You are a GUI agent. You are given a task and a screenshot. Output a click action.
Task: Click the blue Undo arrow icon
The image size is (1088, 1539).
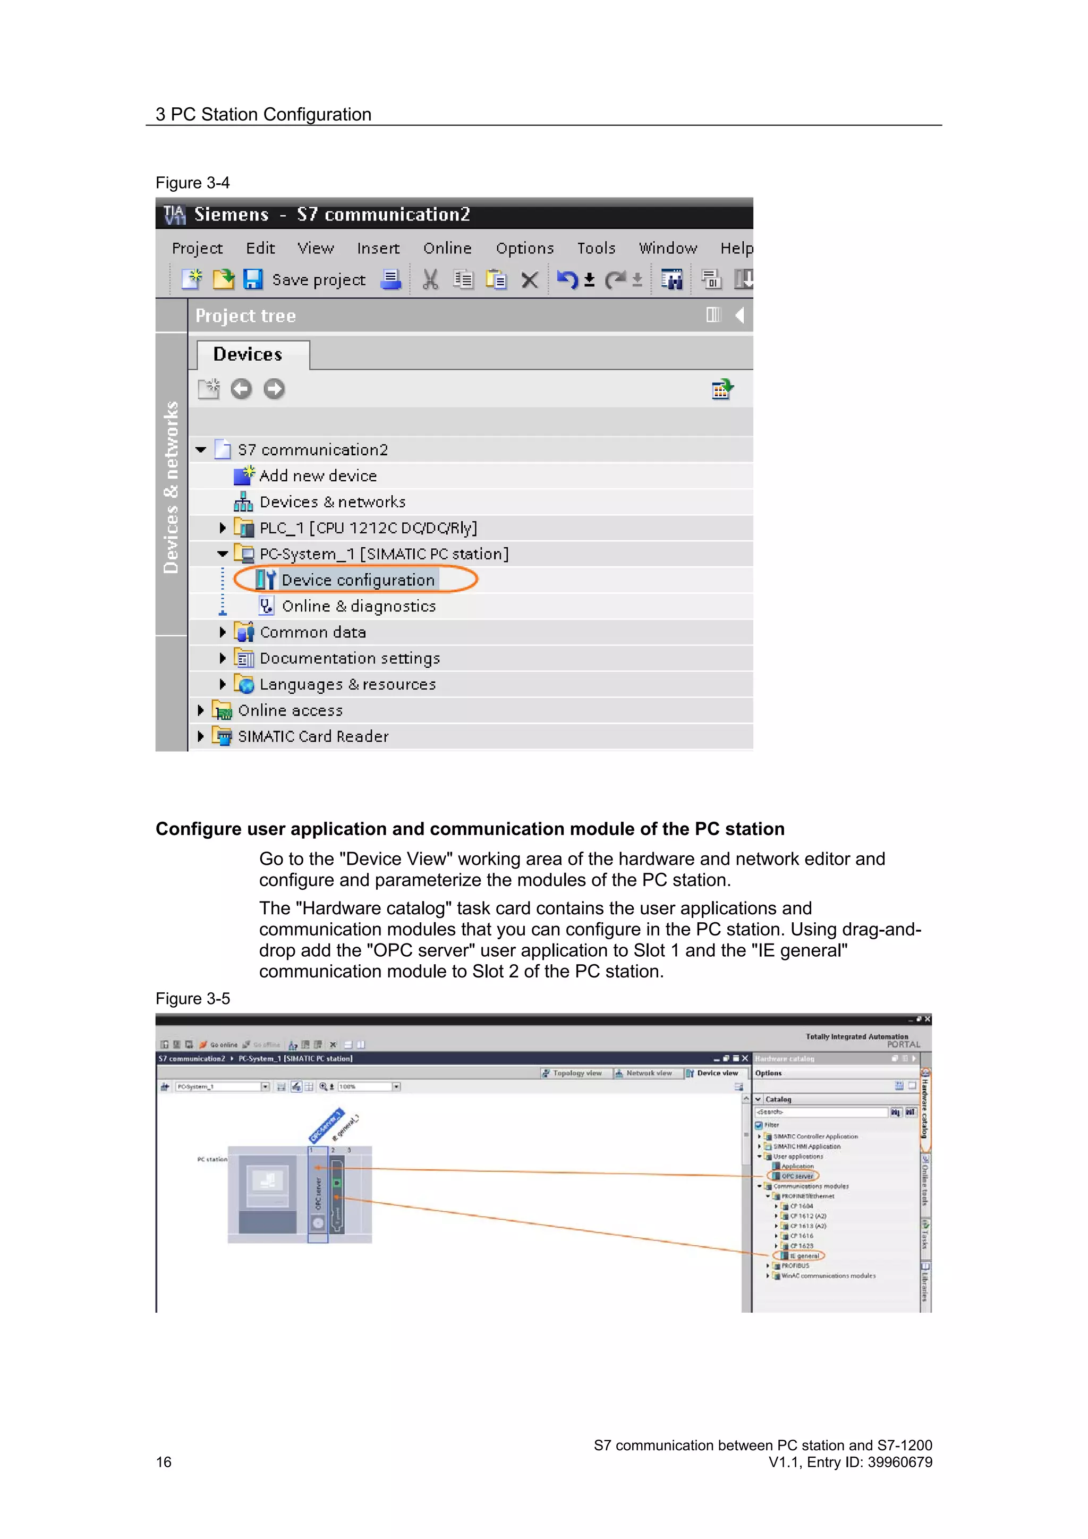click(x=567, y=279)
